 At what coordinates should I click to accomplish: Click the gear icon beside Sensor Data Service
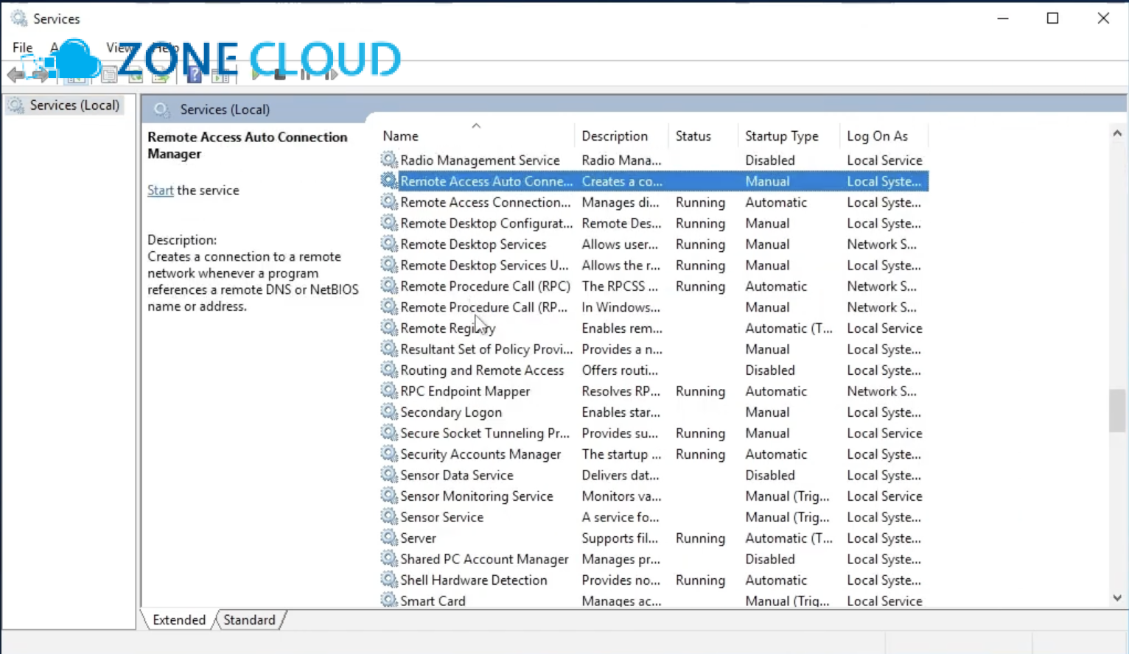388,474
